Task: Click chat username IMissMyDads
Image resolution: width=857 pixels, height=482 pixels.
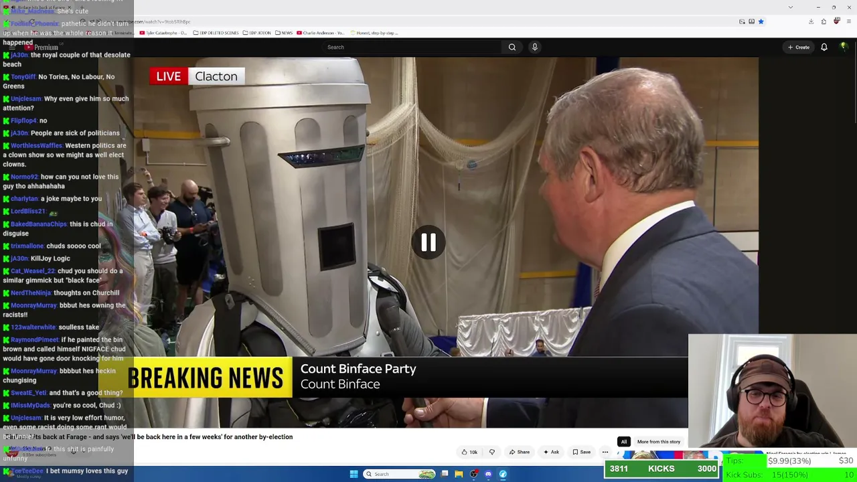Action: coord(30,406)
